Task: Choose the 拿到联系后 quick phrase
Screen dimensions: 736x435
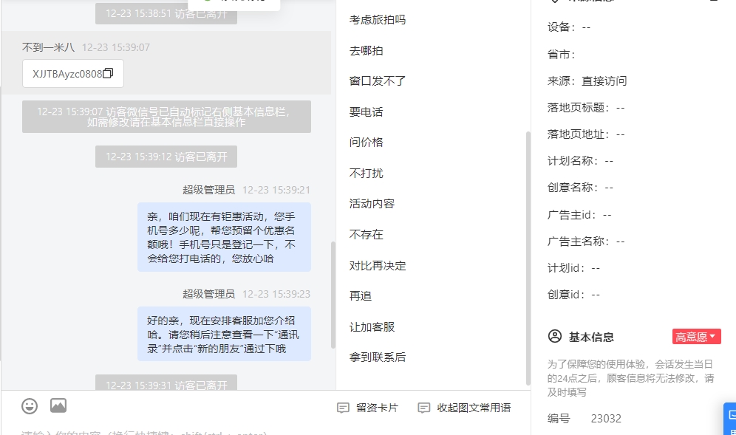Action: pyautogui.click(x=378, y=357)
